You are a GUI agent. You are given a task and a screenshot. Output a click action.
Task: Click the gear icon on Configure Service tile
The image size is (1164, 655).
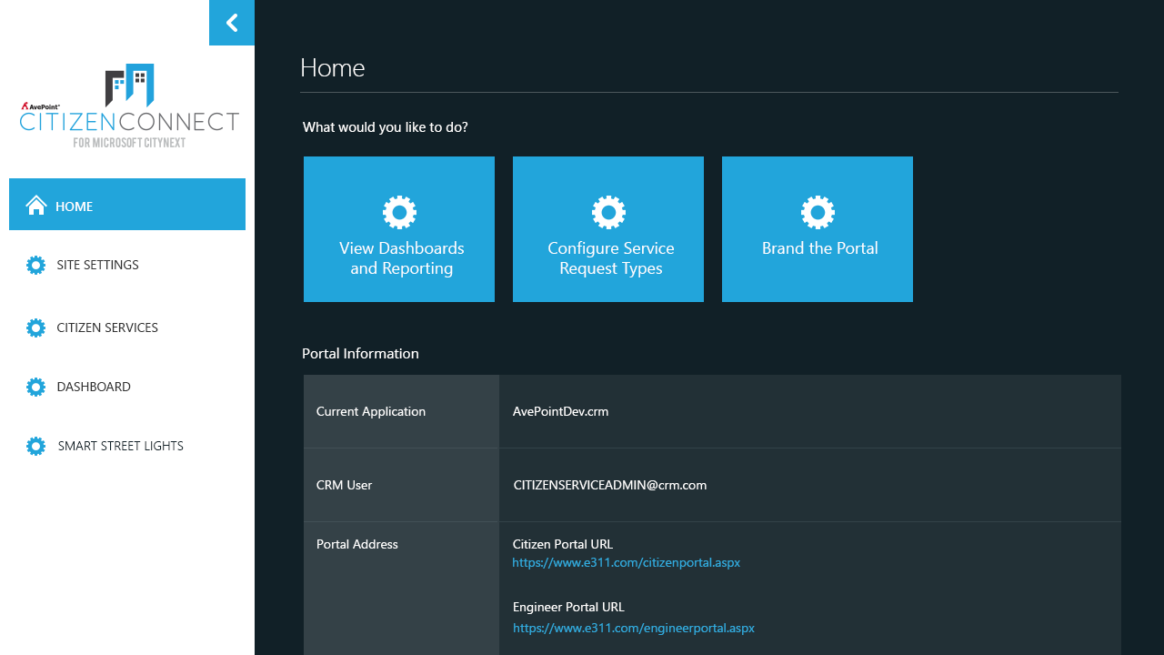point(608,212)
